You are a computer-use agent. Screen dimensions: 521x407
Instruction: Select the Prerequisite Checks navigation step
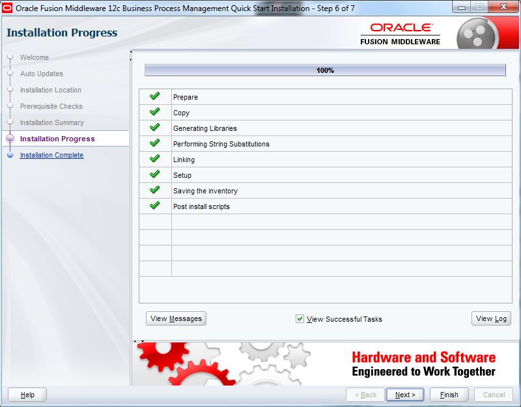51,106
